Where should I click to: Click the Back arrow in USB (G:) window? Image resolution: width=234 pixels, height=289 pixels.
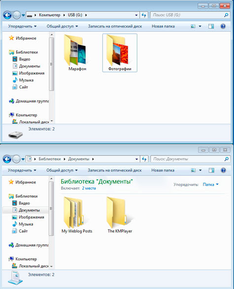7,15
